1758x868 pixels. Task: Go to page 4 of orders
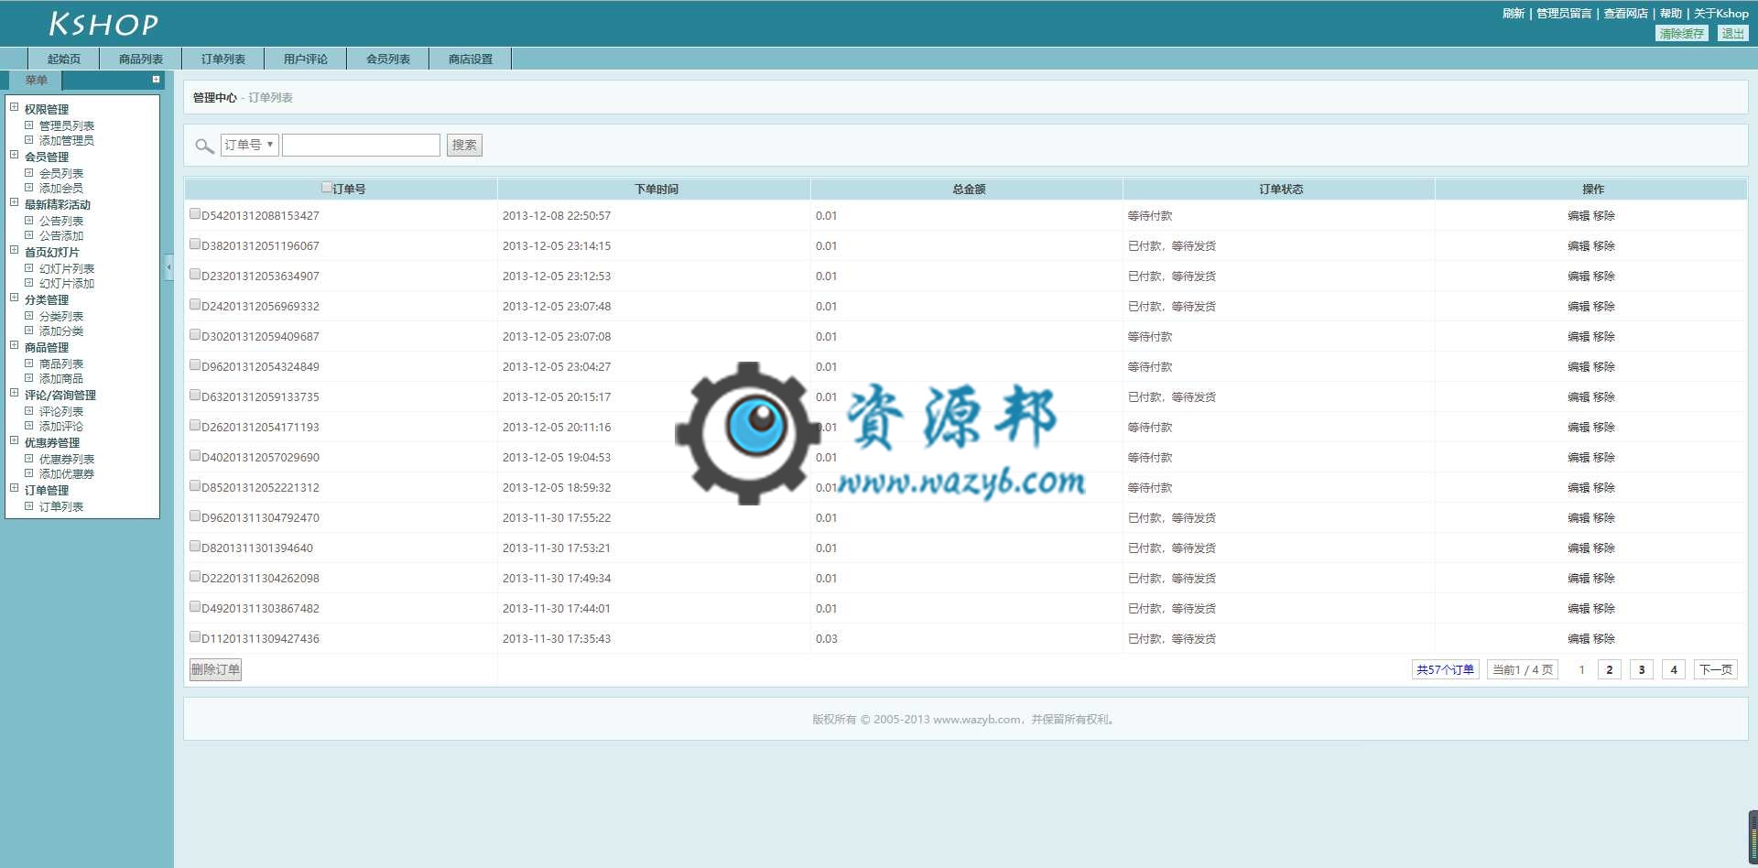1674,669
